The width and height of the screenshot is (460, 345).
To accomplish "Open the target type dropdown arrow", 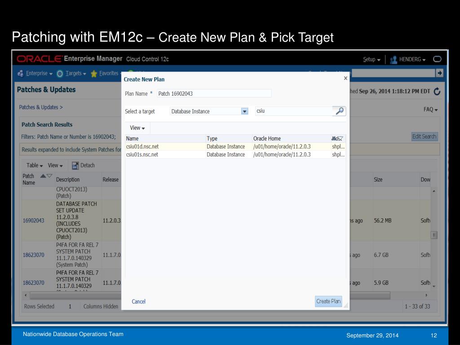I will [245, 111].
